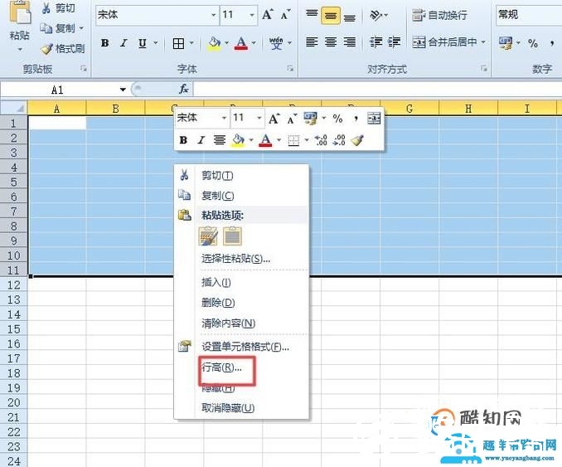Open ribbon borders dropdown arrow
This screenshot has height=467, width=562.
click(191, 43)
